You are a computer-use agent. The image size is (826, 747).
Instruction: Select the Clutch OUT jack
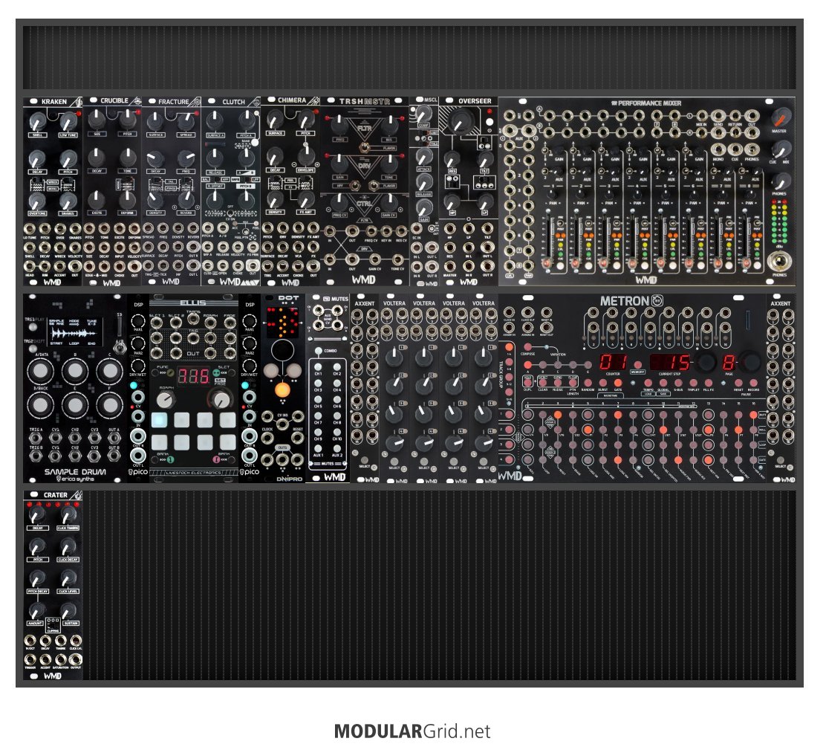click(253, 265)
